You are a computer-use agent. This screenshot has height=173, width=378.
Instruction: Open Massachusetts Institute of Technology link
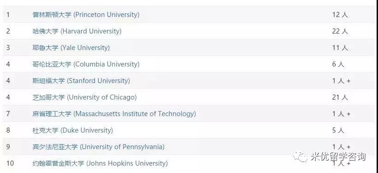[114, 114]
